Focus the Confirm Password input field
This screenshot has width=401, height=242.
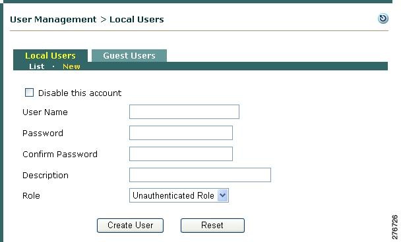point(181,154)
